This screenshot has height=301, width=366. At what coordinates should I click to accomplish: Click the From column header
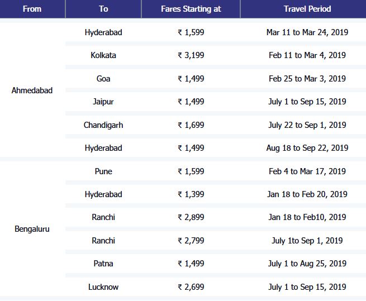coord(32,9)
